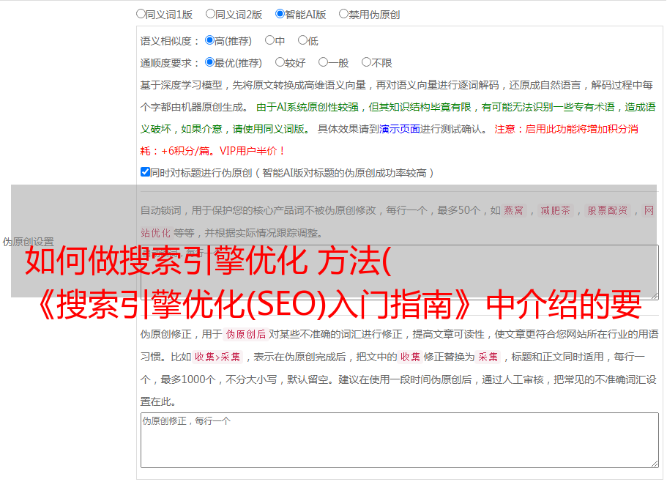
Task: Click the 减肥茶 example keyword
Action: pos(555,210)
